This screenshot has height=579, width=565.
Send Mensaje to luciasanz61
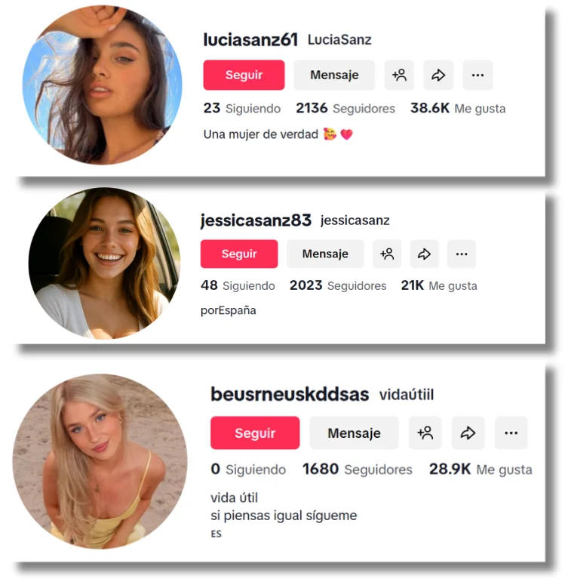pyautogui.click(x=334, y=75)
